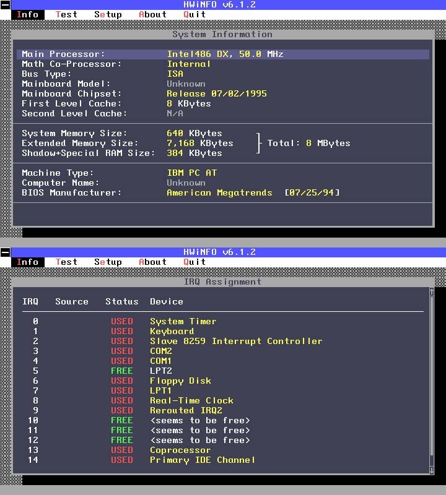Click the IRQ list scrollbar up arrow

(432, 292)
